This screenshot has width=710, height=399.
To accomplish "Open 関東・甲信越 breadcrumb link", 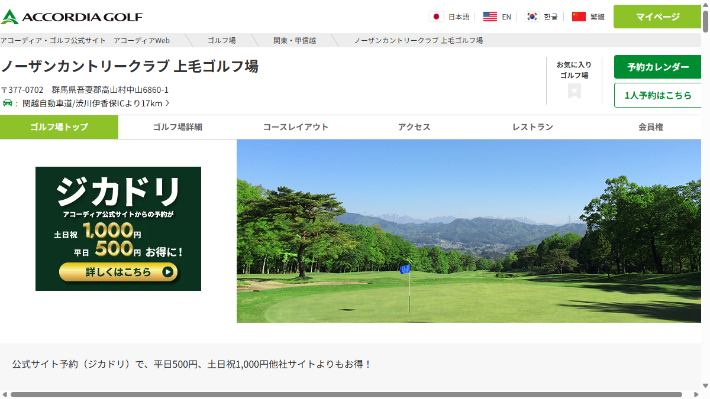I will pos(295,40).
